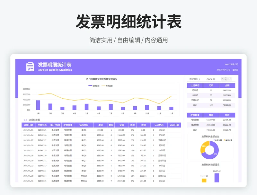
Task: Click the XXXXX有限公司 company name
Action: click(231, 64)
